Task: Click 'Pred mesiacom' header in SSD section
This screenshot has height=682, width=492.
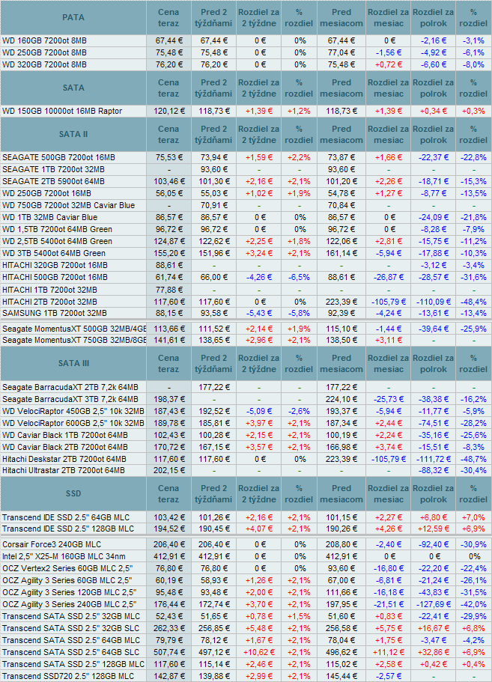Action: click(341, 493)
